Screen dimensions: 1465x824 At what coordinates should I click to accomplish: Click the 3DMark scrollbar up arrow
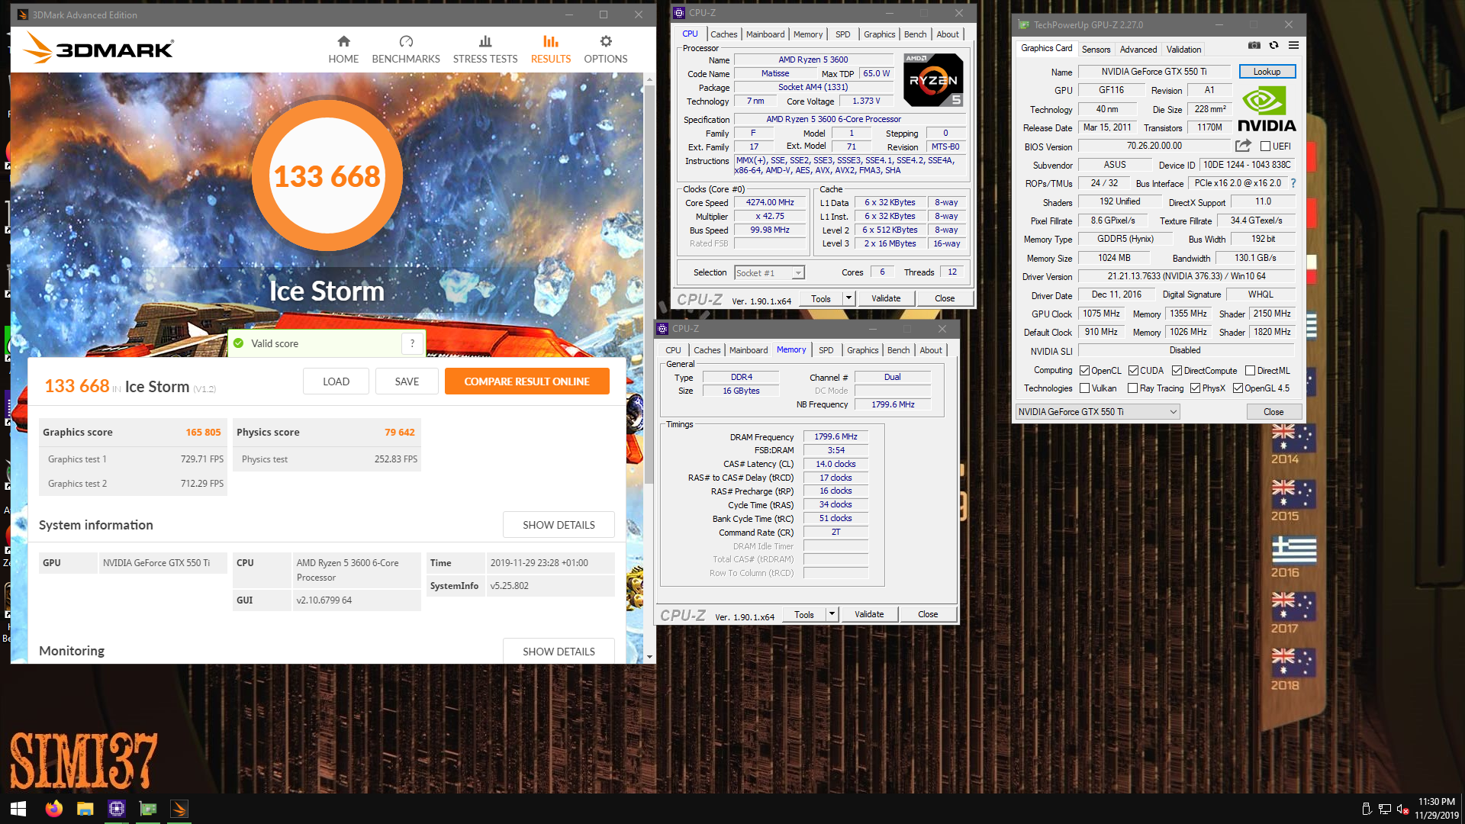coord(649,79)
